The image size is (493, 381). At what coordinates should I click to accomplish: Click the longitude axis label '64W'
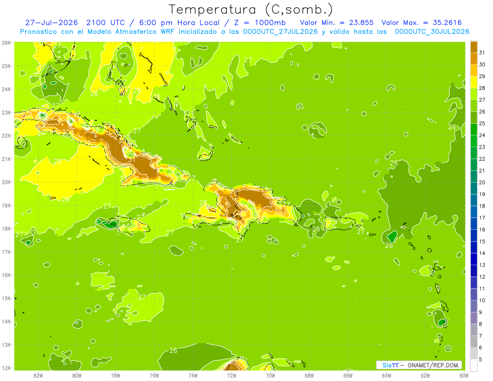pos(387,375)
